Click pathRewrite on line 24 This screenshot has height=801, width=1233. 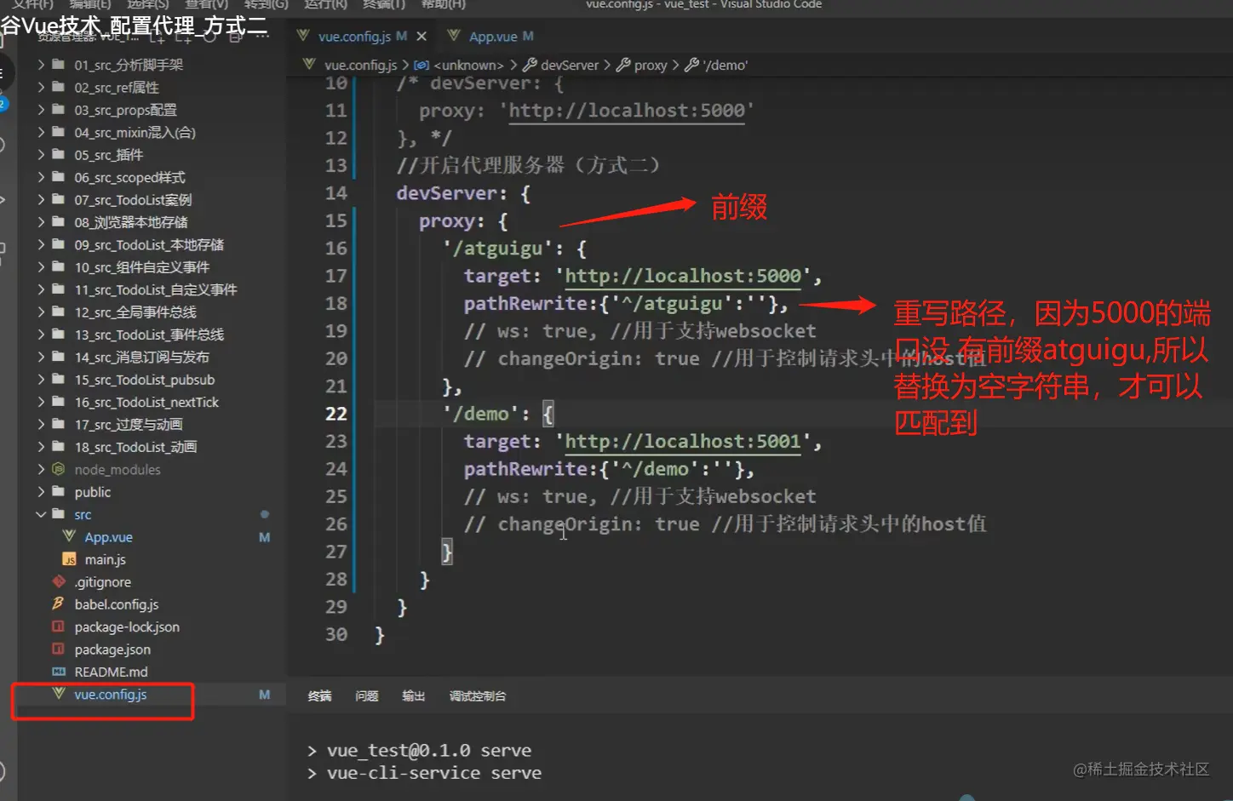(x=525, y=469)
